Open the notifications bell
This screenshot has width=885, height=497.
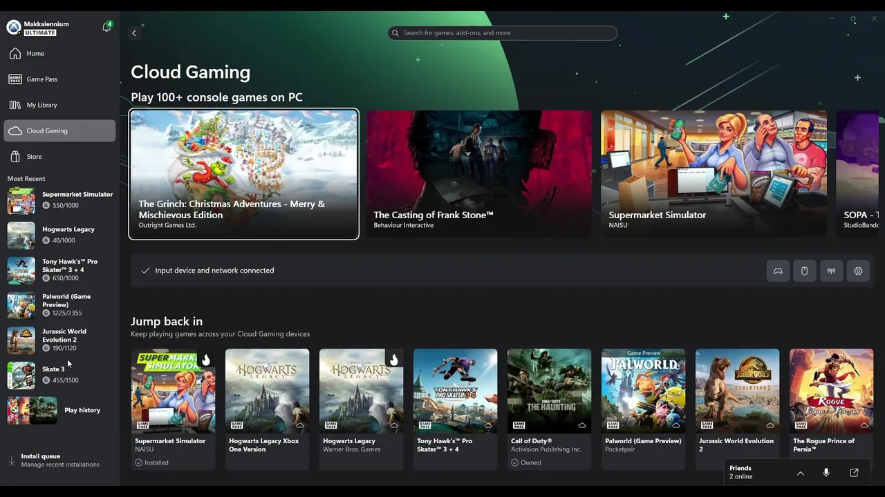(106, 28)
